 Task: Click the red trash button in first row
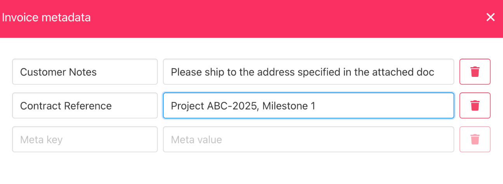[x=475, y=72]
